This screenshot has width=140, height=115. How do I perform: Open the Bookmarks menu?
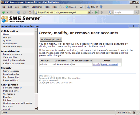point(37,7)
